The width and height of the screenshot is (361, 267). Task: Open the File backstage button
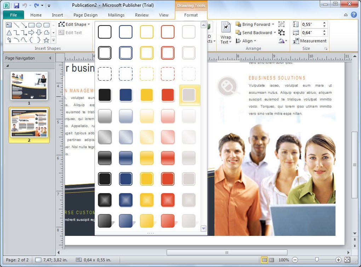[13, 15]
